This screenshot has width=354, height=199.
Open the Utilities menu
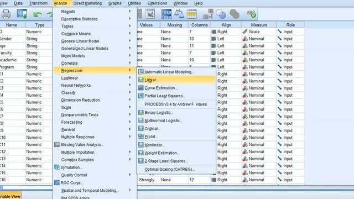(134, 3)
